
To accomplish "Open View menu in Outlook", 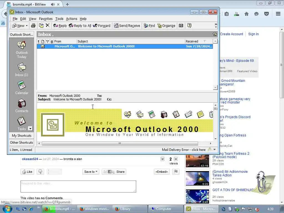I will [x=32, y=19].
